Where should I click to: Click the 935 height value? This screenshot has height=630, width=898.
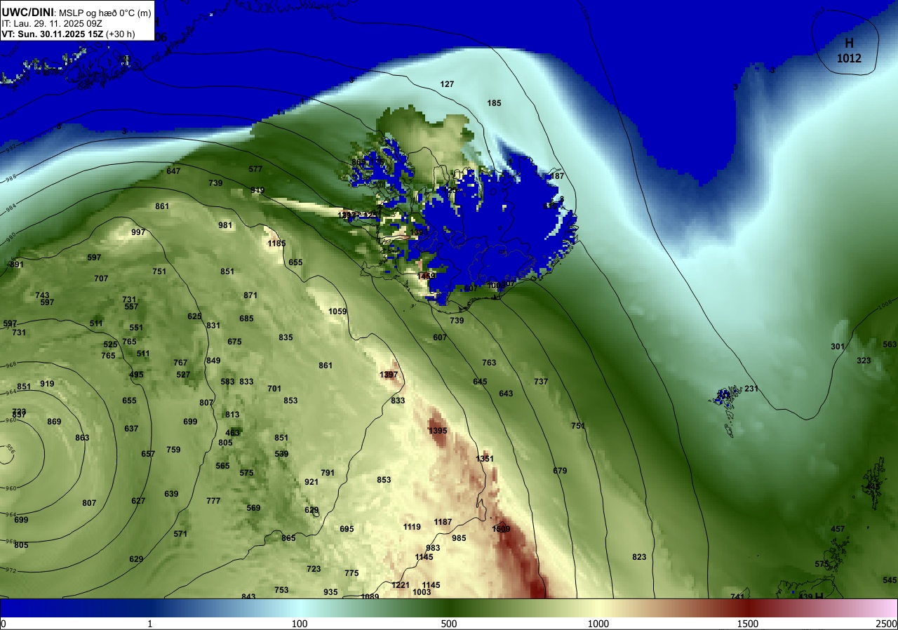(330, 592)
